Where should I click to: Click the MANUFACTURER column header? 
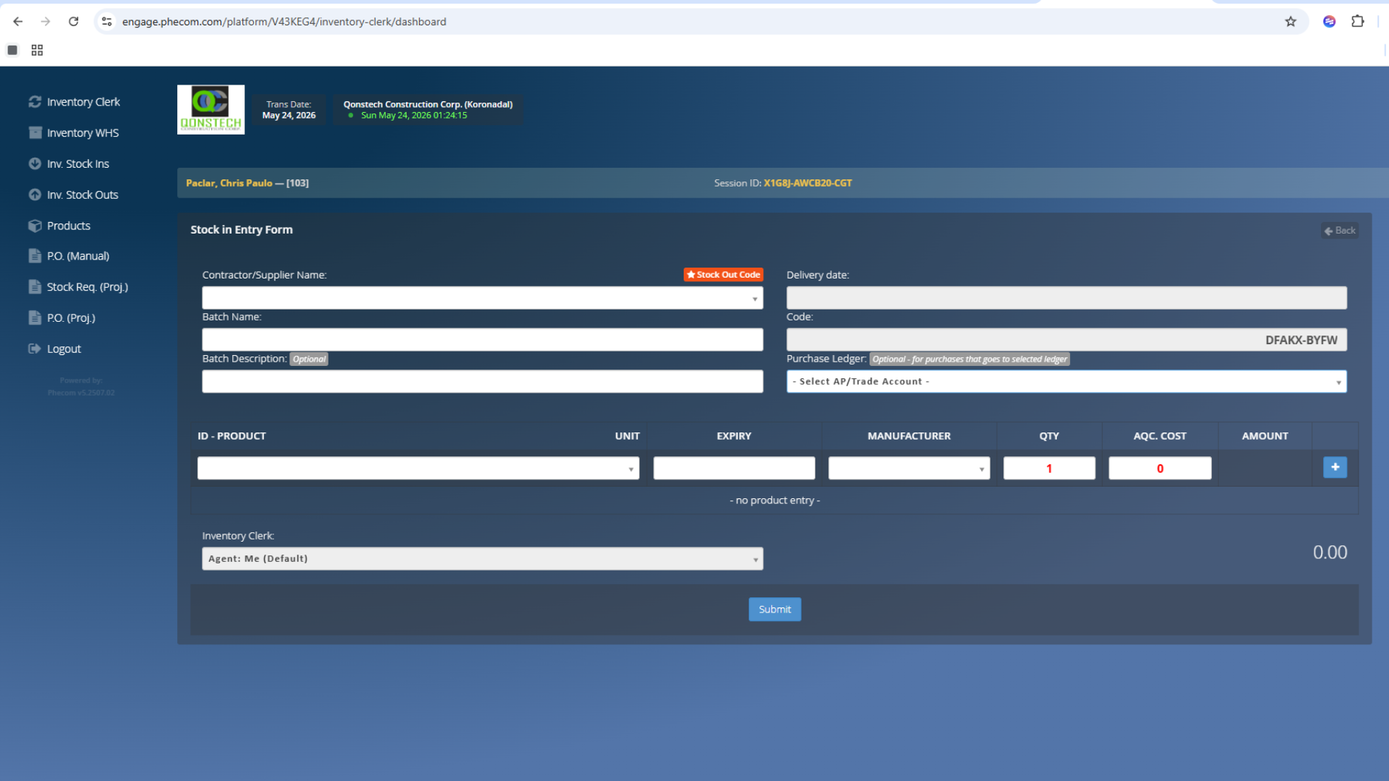909,436
